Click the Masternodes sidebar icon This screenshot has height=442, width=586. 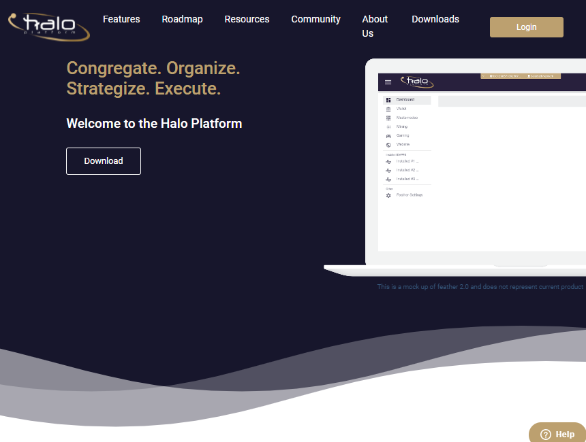388,118
